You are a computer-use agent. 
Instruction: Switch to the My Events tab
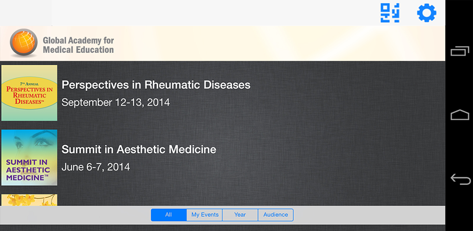pos(205,215)
